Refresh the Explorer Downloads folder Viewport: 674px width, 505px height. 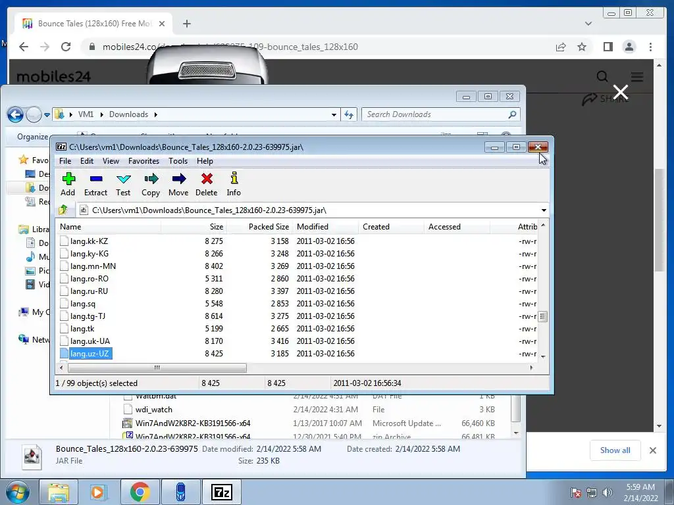point(349,114)
